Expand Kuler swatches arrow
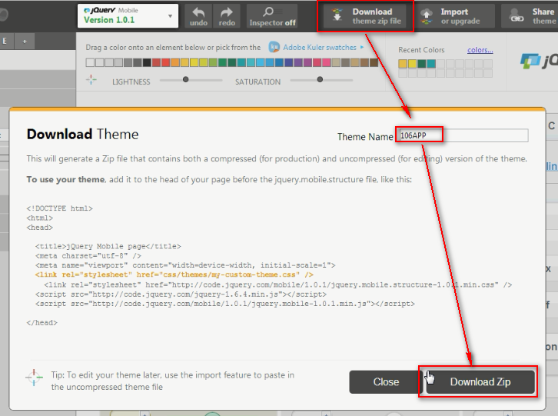Viewport: 558px width, 416px height. point(362,47)
